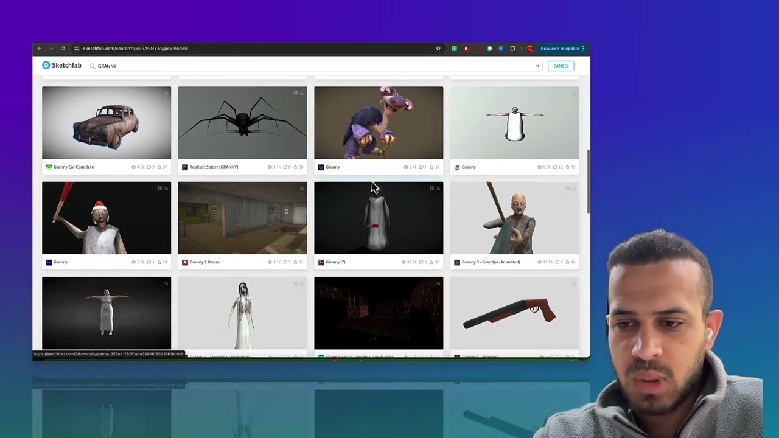Click star icon on Granny 2 House
The height and width of the screenshot is (438, 779).
[296, 262]
